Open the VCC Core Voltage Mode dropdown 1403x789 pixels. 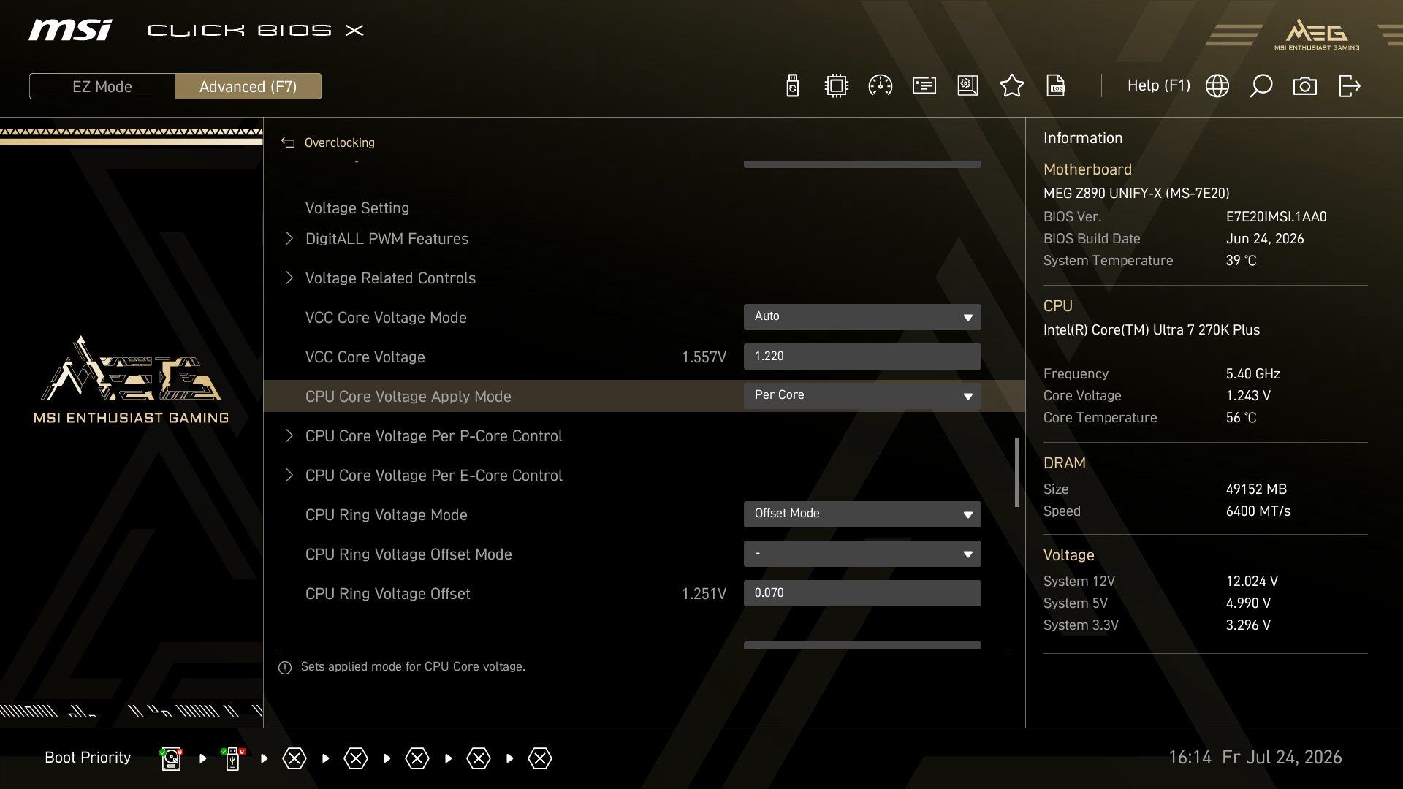pyautogui.click(x=862, y=317)
